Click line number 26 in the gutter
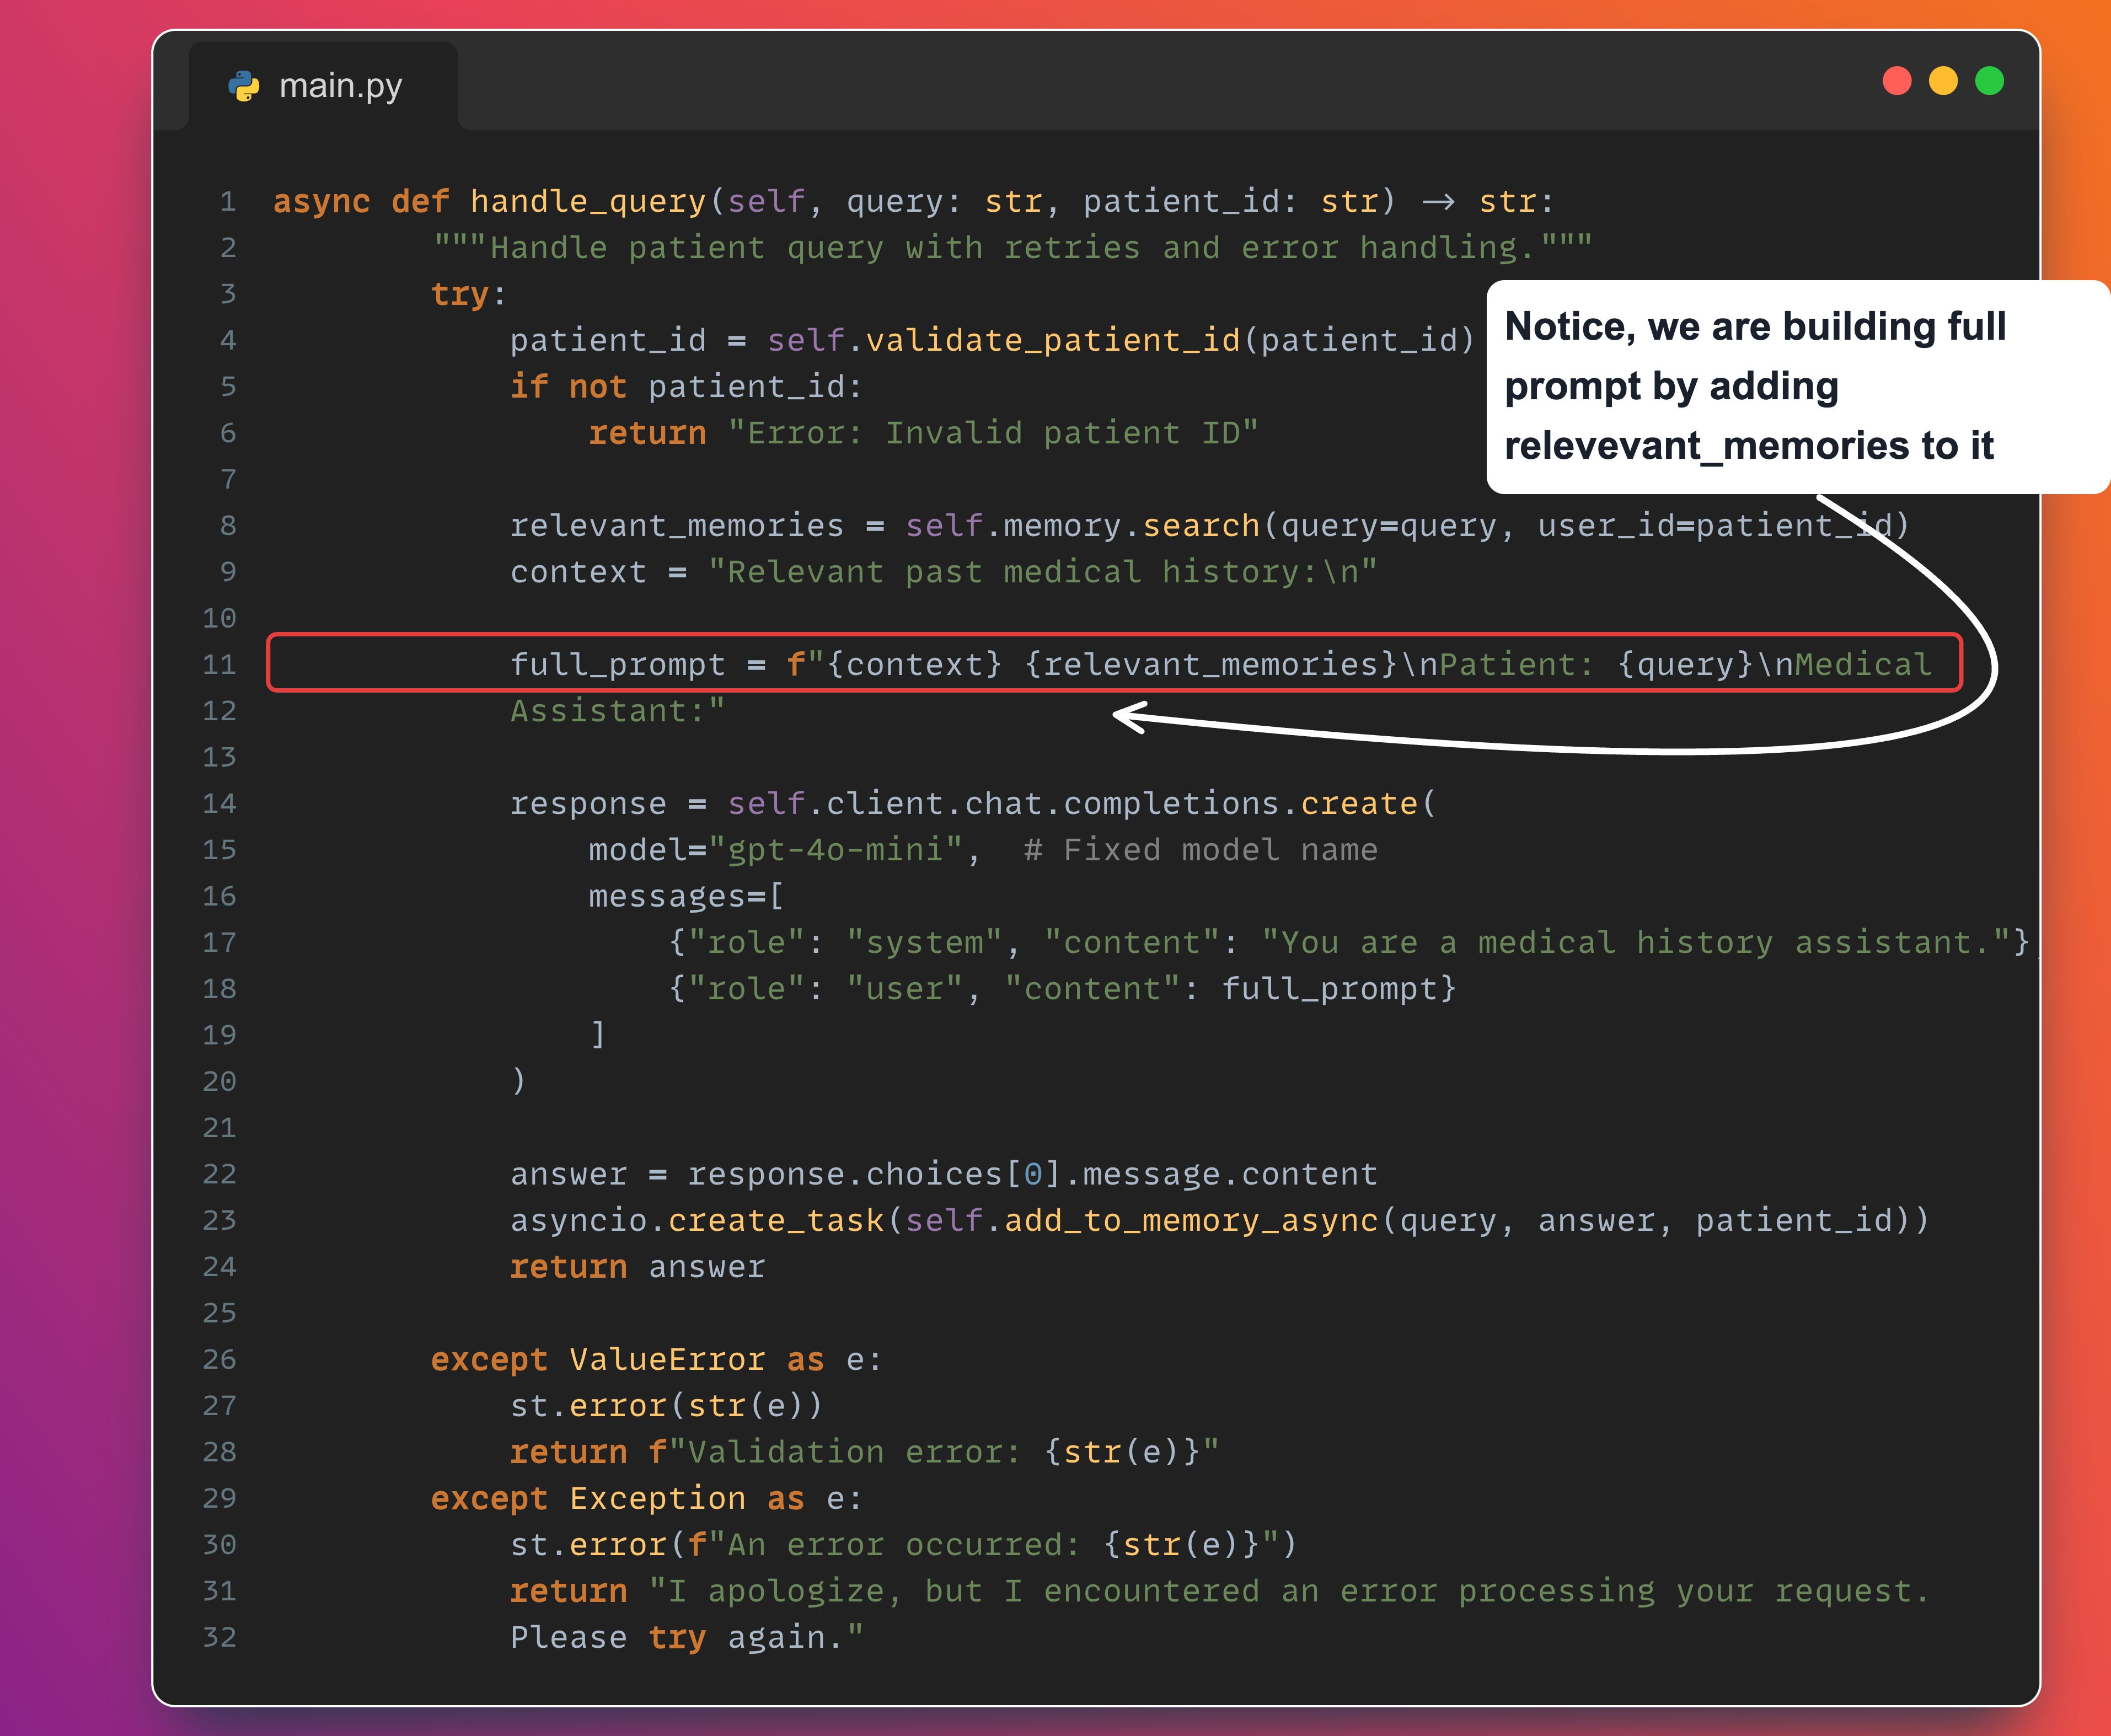Screen dimensions: 2111x1736 (x=219, y=1360)
